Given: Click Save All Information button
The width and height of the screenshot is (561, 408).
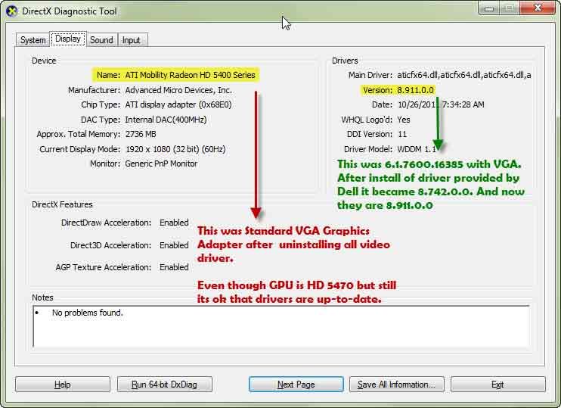Looking at the screenshot, I should pos(397,385).
